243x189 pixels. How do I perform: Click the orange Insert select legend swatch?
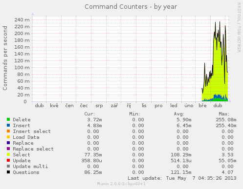click(8, 131)
